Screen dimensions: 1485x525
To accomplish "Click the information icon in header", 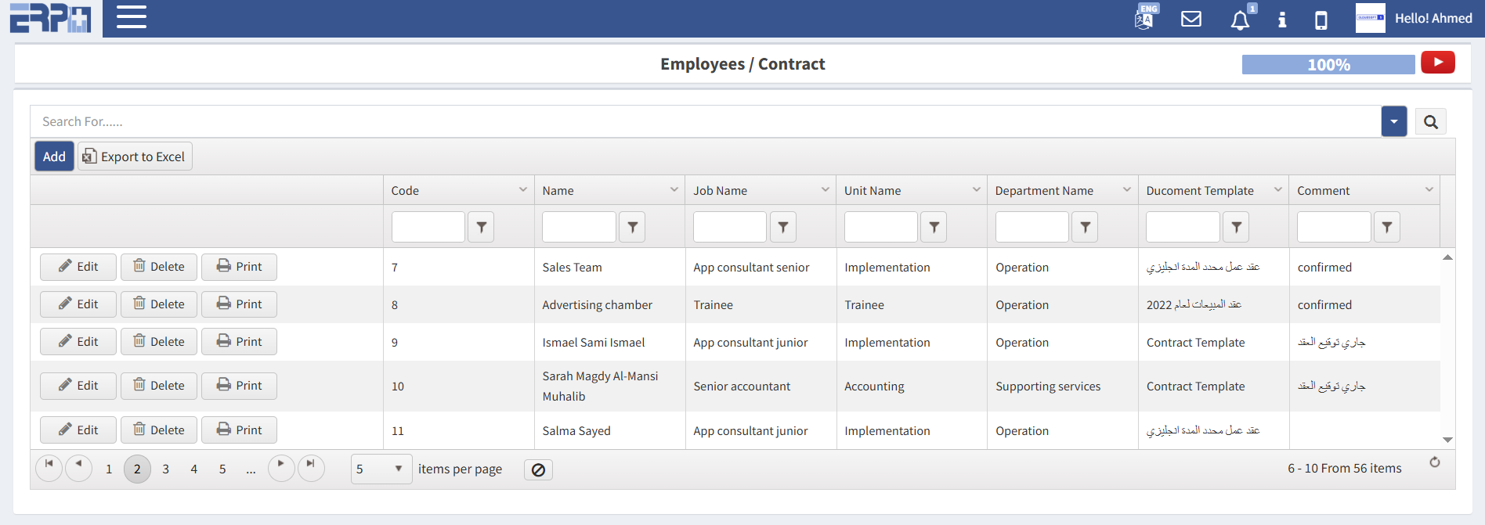I will tap(1281, 20).
